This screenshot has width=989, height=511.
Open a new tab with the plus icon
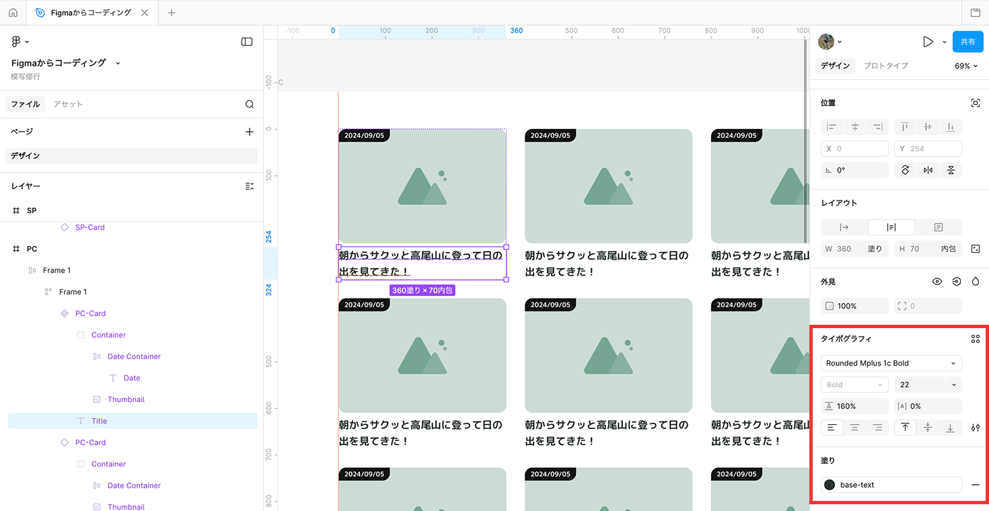(172, 13)
